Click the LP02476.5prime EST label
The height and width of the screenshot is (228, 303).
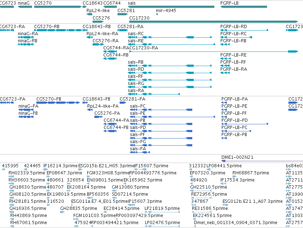click(x=162, y=223)
